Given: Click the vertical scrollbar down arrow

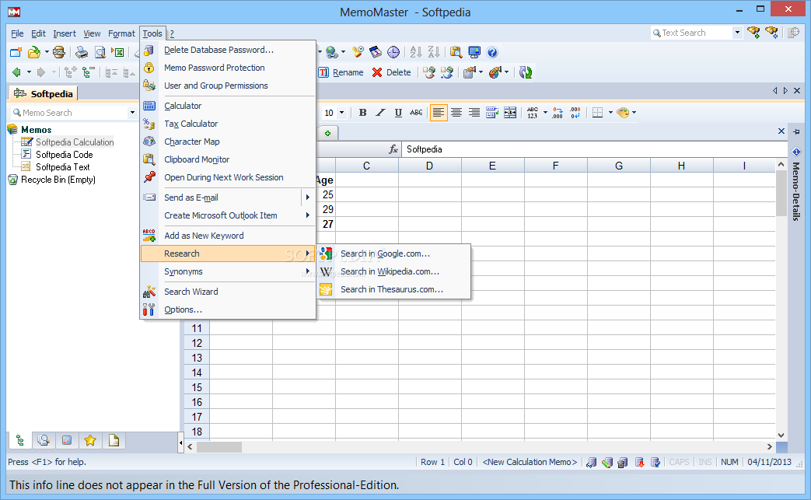Looking at the screenshot, I should pyautogui.click(x=781, y=435).
